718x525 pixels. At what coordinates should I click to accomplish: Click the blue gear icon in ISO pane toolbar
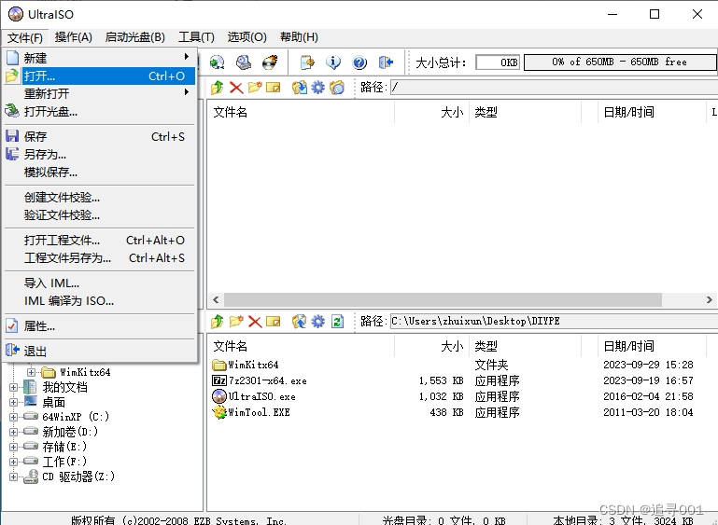[317, 88]
